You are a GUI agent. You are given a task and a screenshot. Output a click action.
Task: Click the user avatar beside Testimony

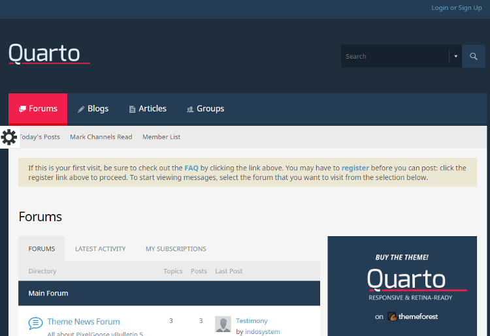click(223, 324)
